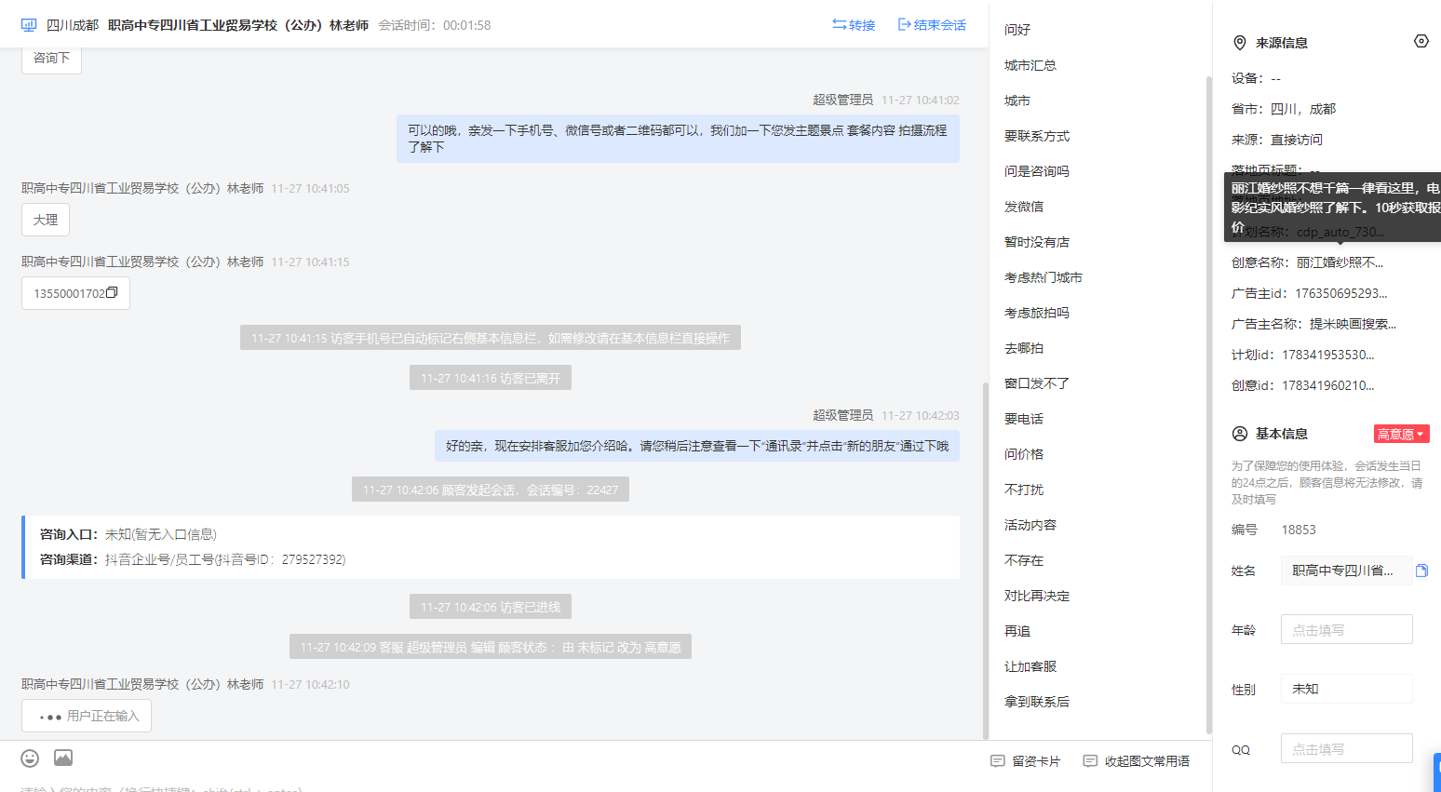The height and width of the screenshot is (792, 1441).
Task: Click the 年龄 input field
Action: [x=1346, y=629]
